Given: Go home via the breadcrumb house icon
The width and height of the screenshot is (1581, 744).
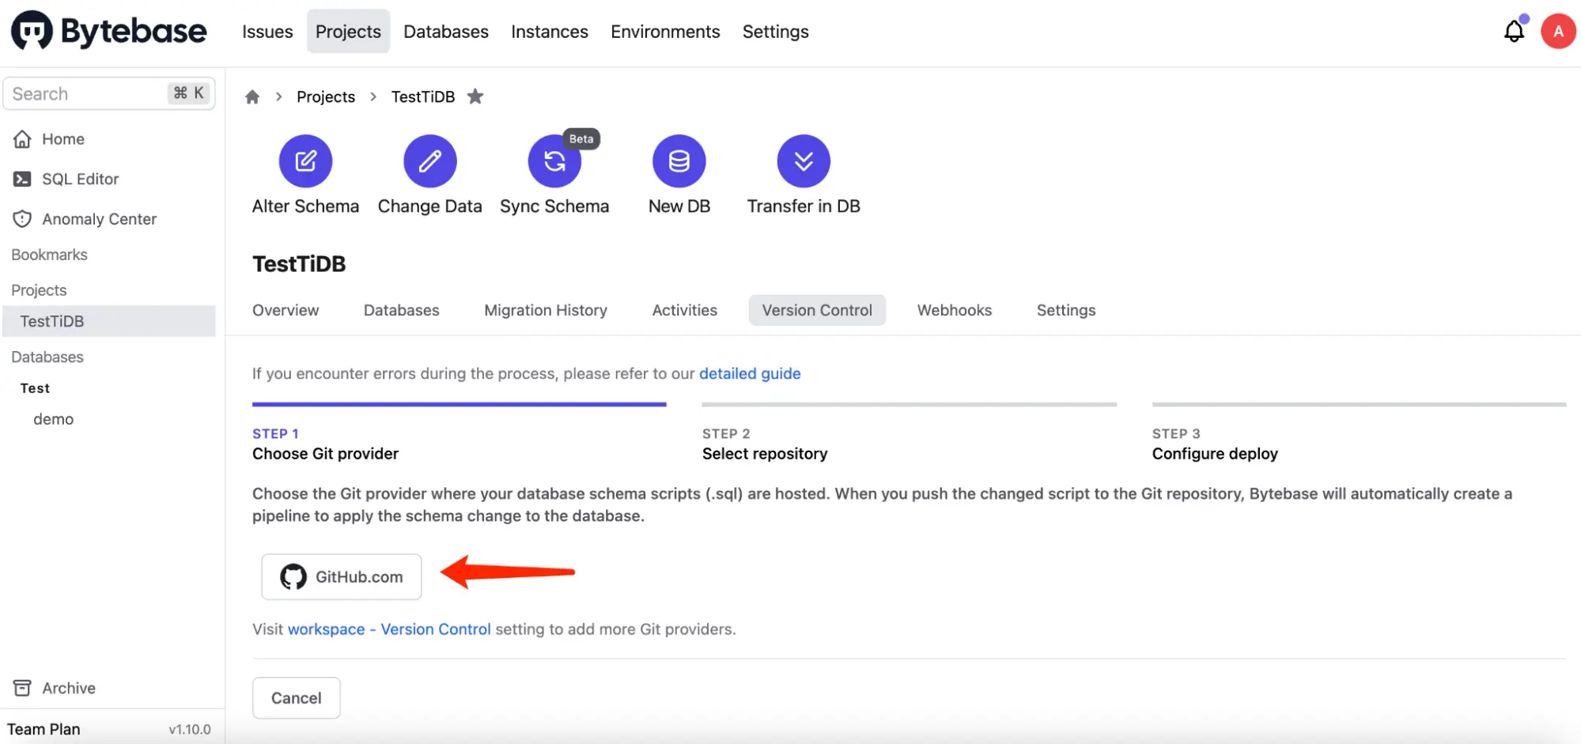Looking at the screenshot, I should (252, 96).
